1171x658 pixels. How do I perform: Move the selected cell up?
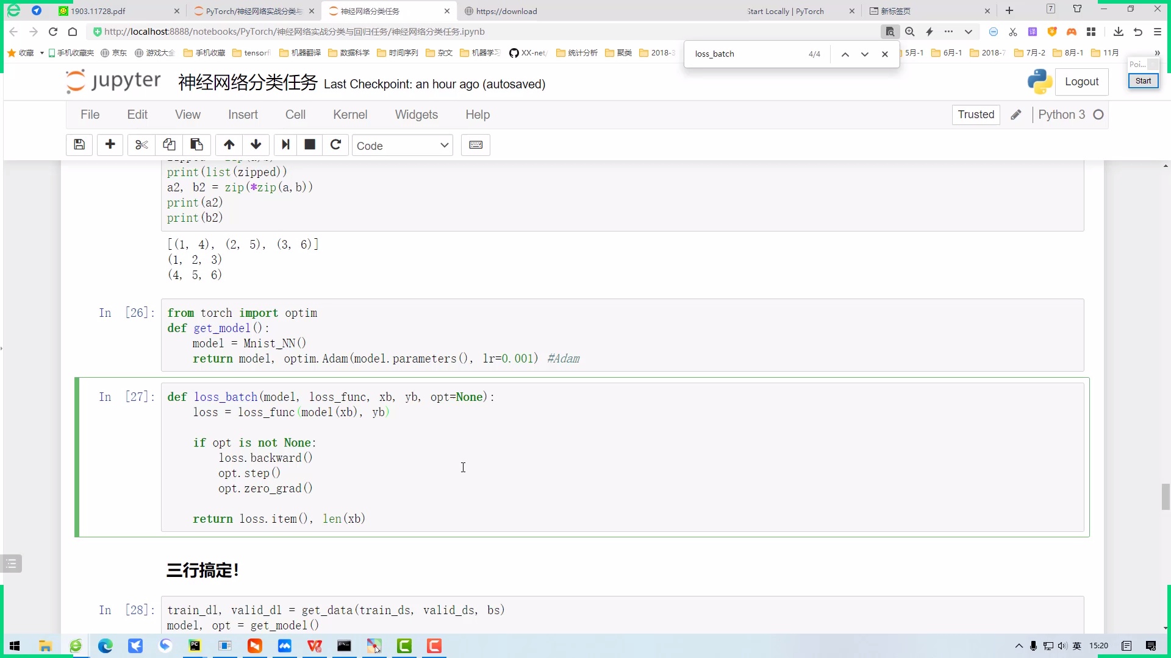tap(229, 144)
